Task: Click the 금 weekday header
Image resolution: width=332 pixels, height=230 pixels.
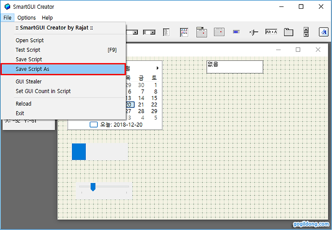Action: pyautogui.click(x=141, y=78)
